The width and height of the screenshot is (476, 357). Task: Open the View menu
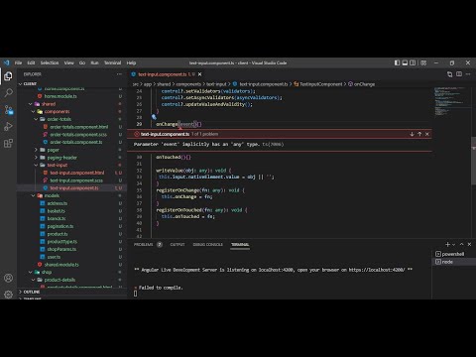[x=69, y=62]
